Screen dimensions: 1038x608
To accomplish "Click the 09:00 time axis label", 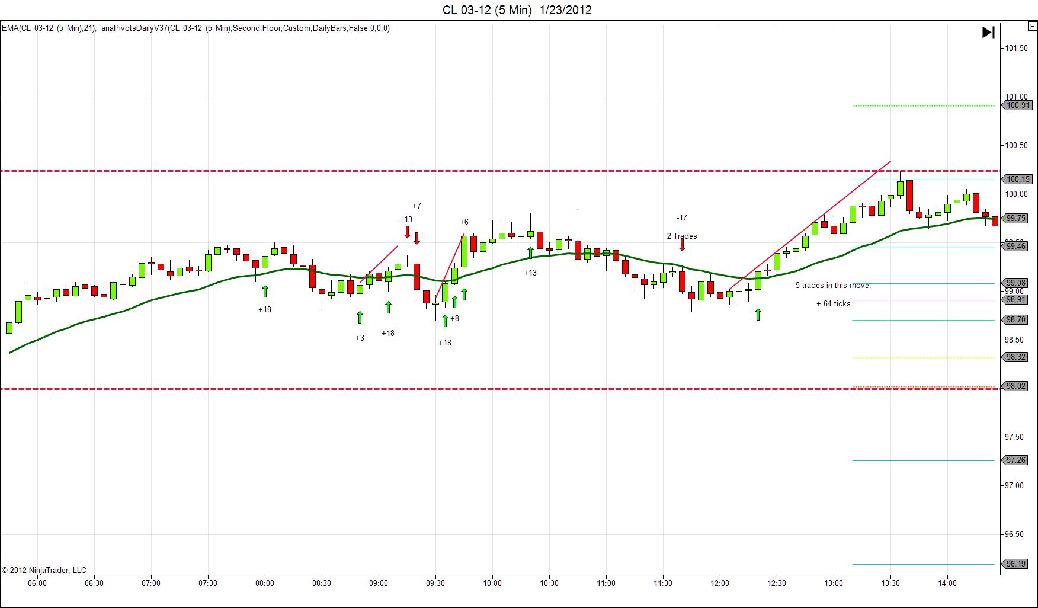I will point(379,583).
